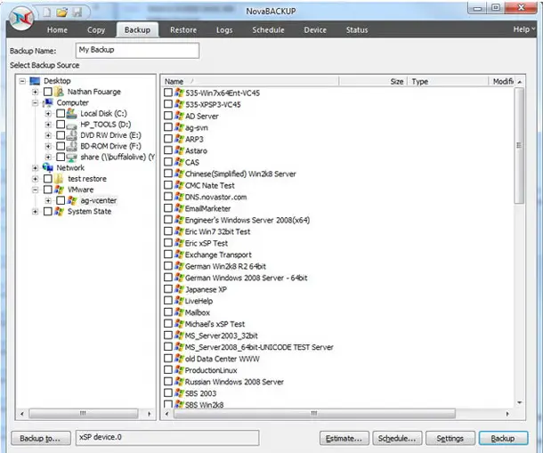Image resolution: width=543 pixels, height=453 pixels.
Task: Expand the test restore node
Action: click(x=35, y=179)
